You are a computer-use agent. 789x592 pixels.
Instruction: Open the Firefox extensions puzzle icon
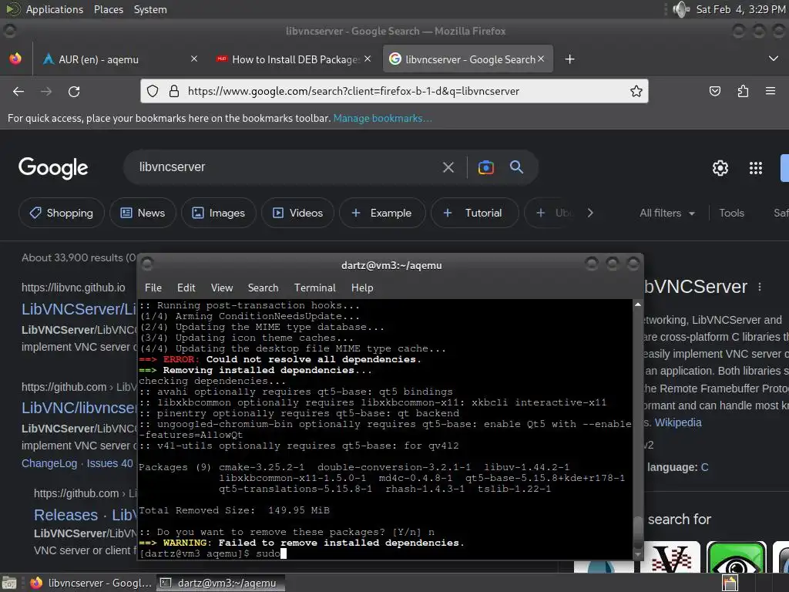pos(743,91)
